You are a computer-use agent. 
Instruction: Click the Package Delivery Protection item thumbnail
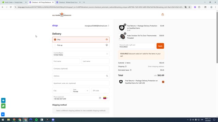coord(122,28)
